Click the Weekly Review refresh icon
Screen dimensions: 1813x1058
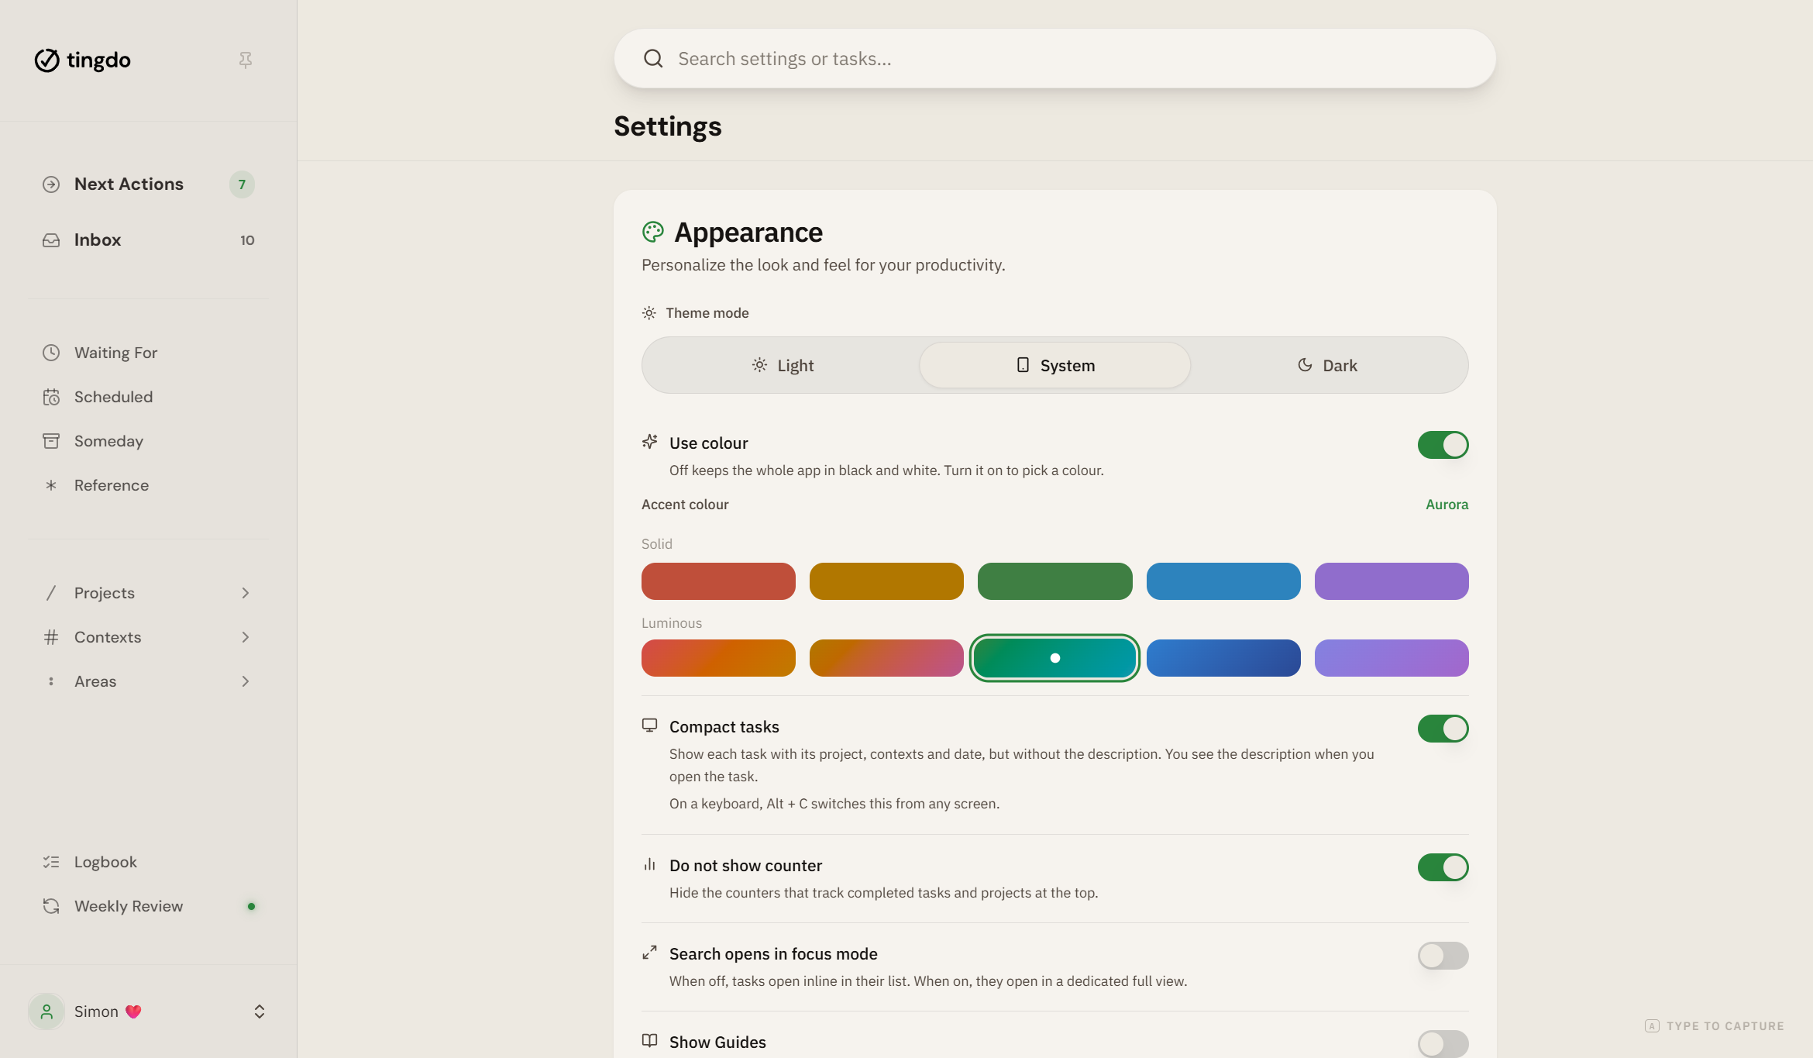tap(51, 906)
